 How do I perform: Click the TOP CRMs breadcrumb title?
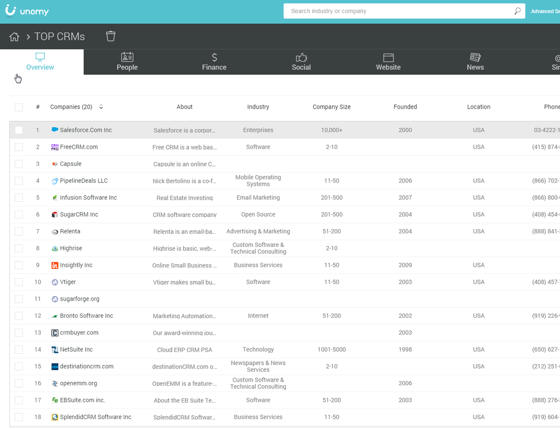(x=60, y=36)
